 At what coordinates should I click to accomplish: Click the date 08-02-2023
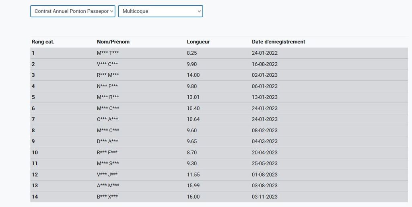pos(265,130)
